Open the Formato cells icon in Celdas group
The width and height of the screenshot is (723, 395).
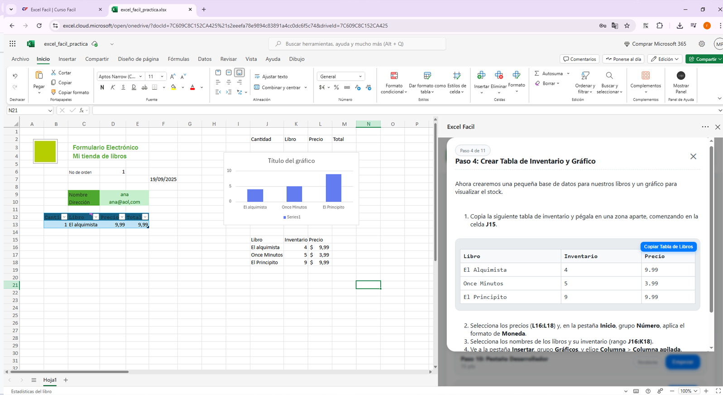[517, 75]
